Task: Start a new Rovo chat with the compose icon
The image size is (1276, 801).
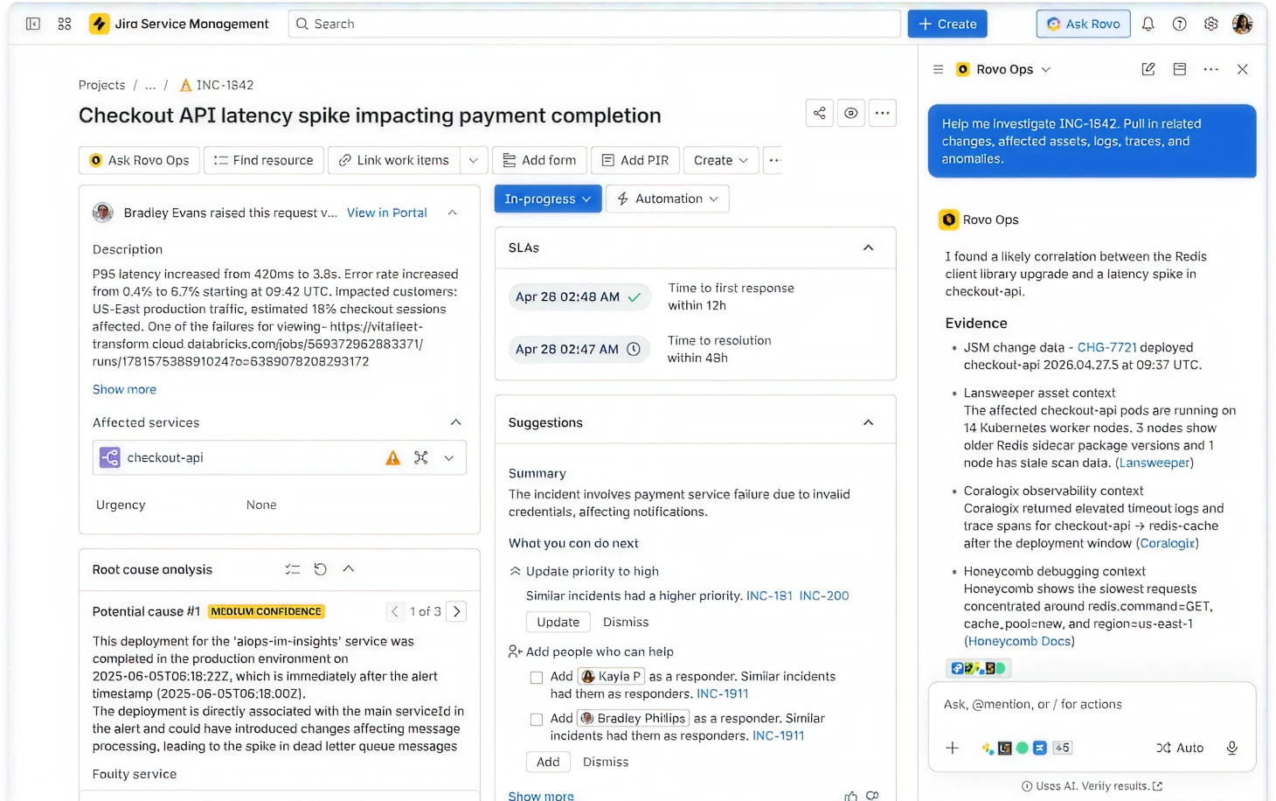Action: coord(1148,69)
